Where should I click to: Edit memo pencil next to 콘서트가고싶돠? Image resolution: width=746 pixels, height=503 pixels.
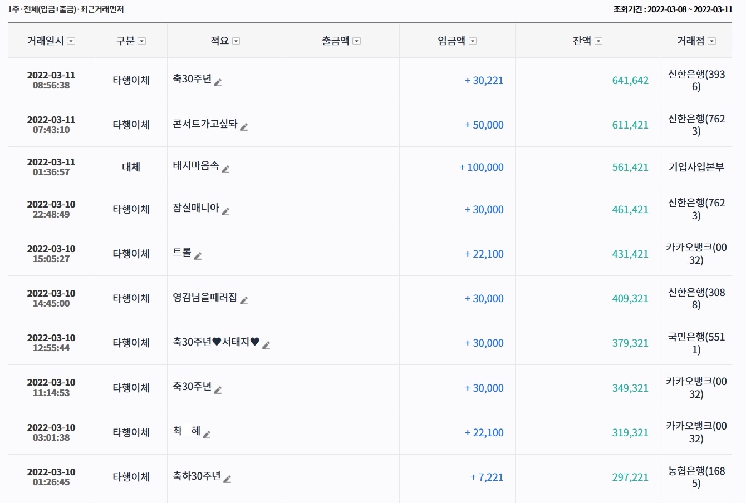tap(244, 127)
